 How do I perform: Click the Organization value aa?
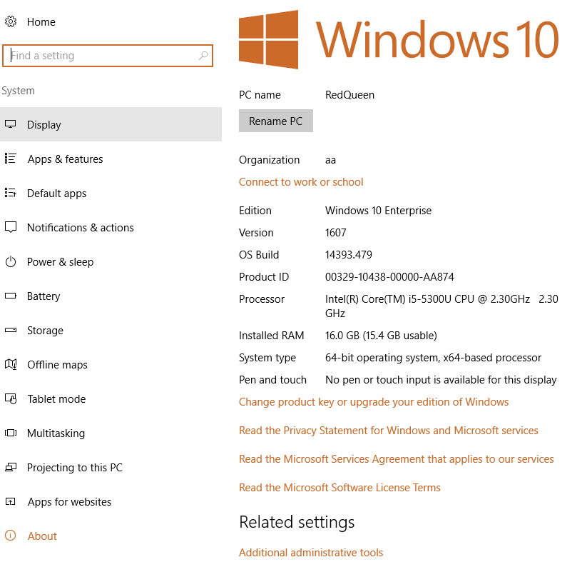coord(330,161)
